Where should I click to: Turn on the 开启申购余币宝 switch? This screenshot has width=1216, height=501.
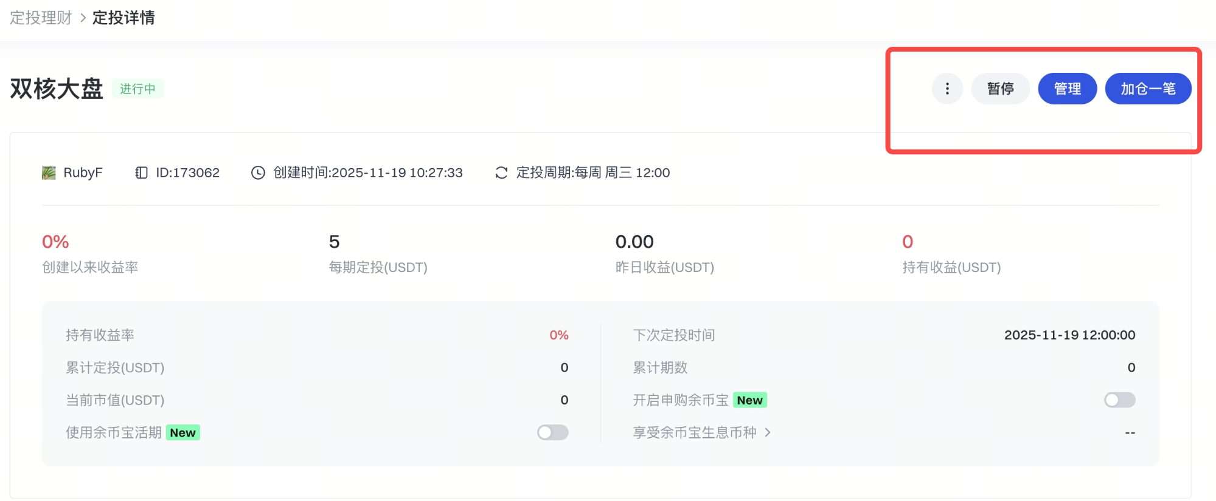point(1119,400)
